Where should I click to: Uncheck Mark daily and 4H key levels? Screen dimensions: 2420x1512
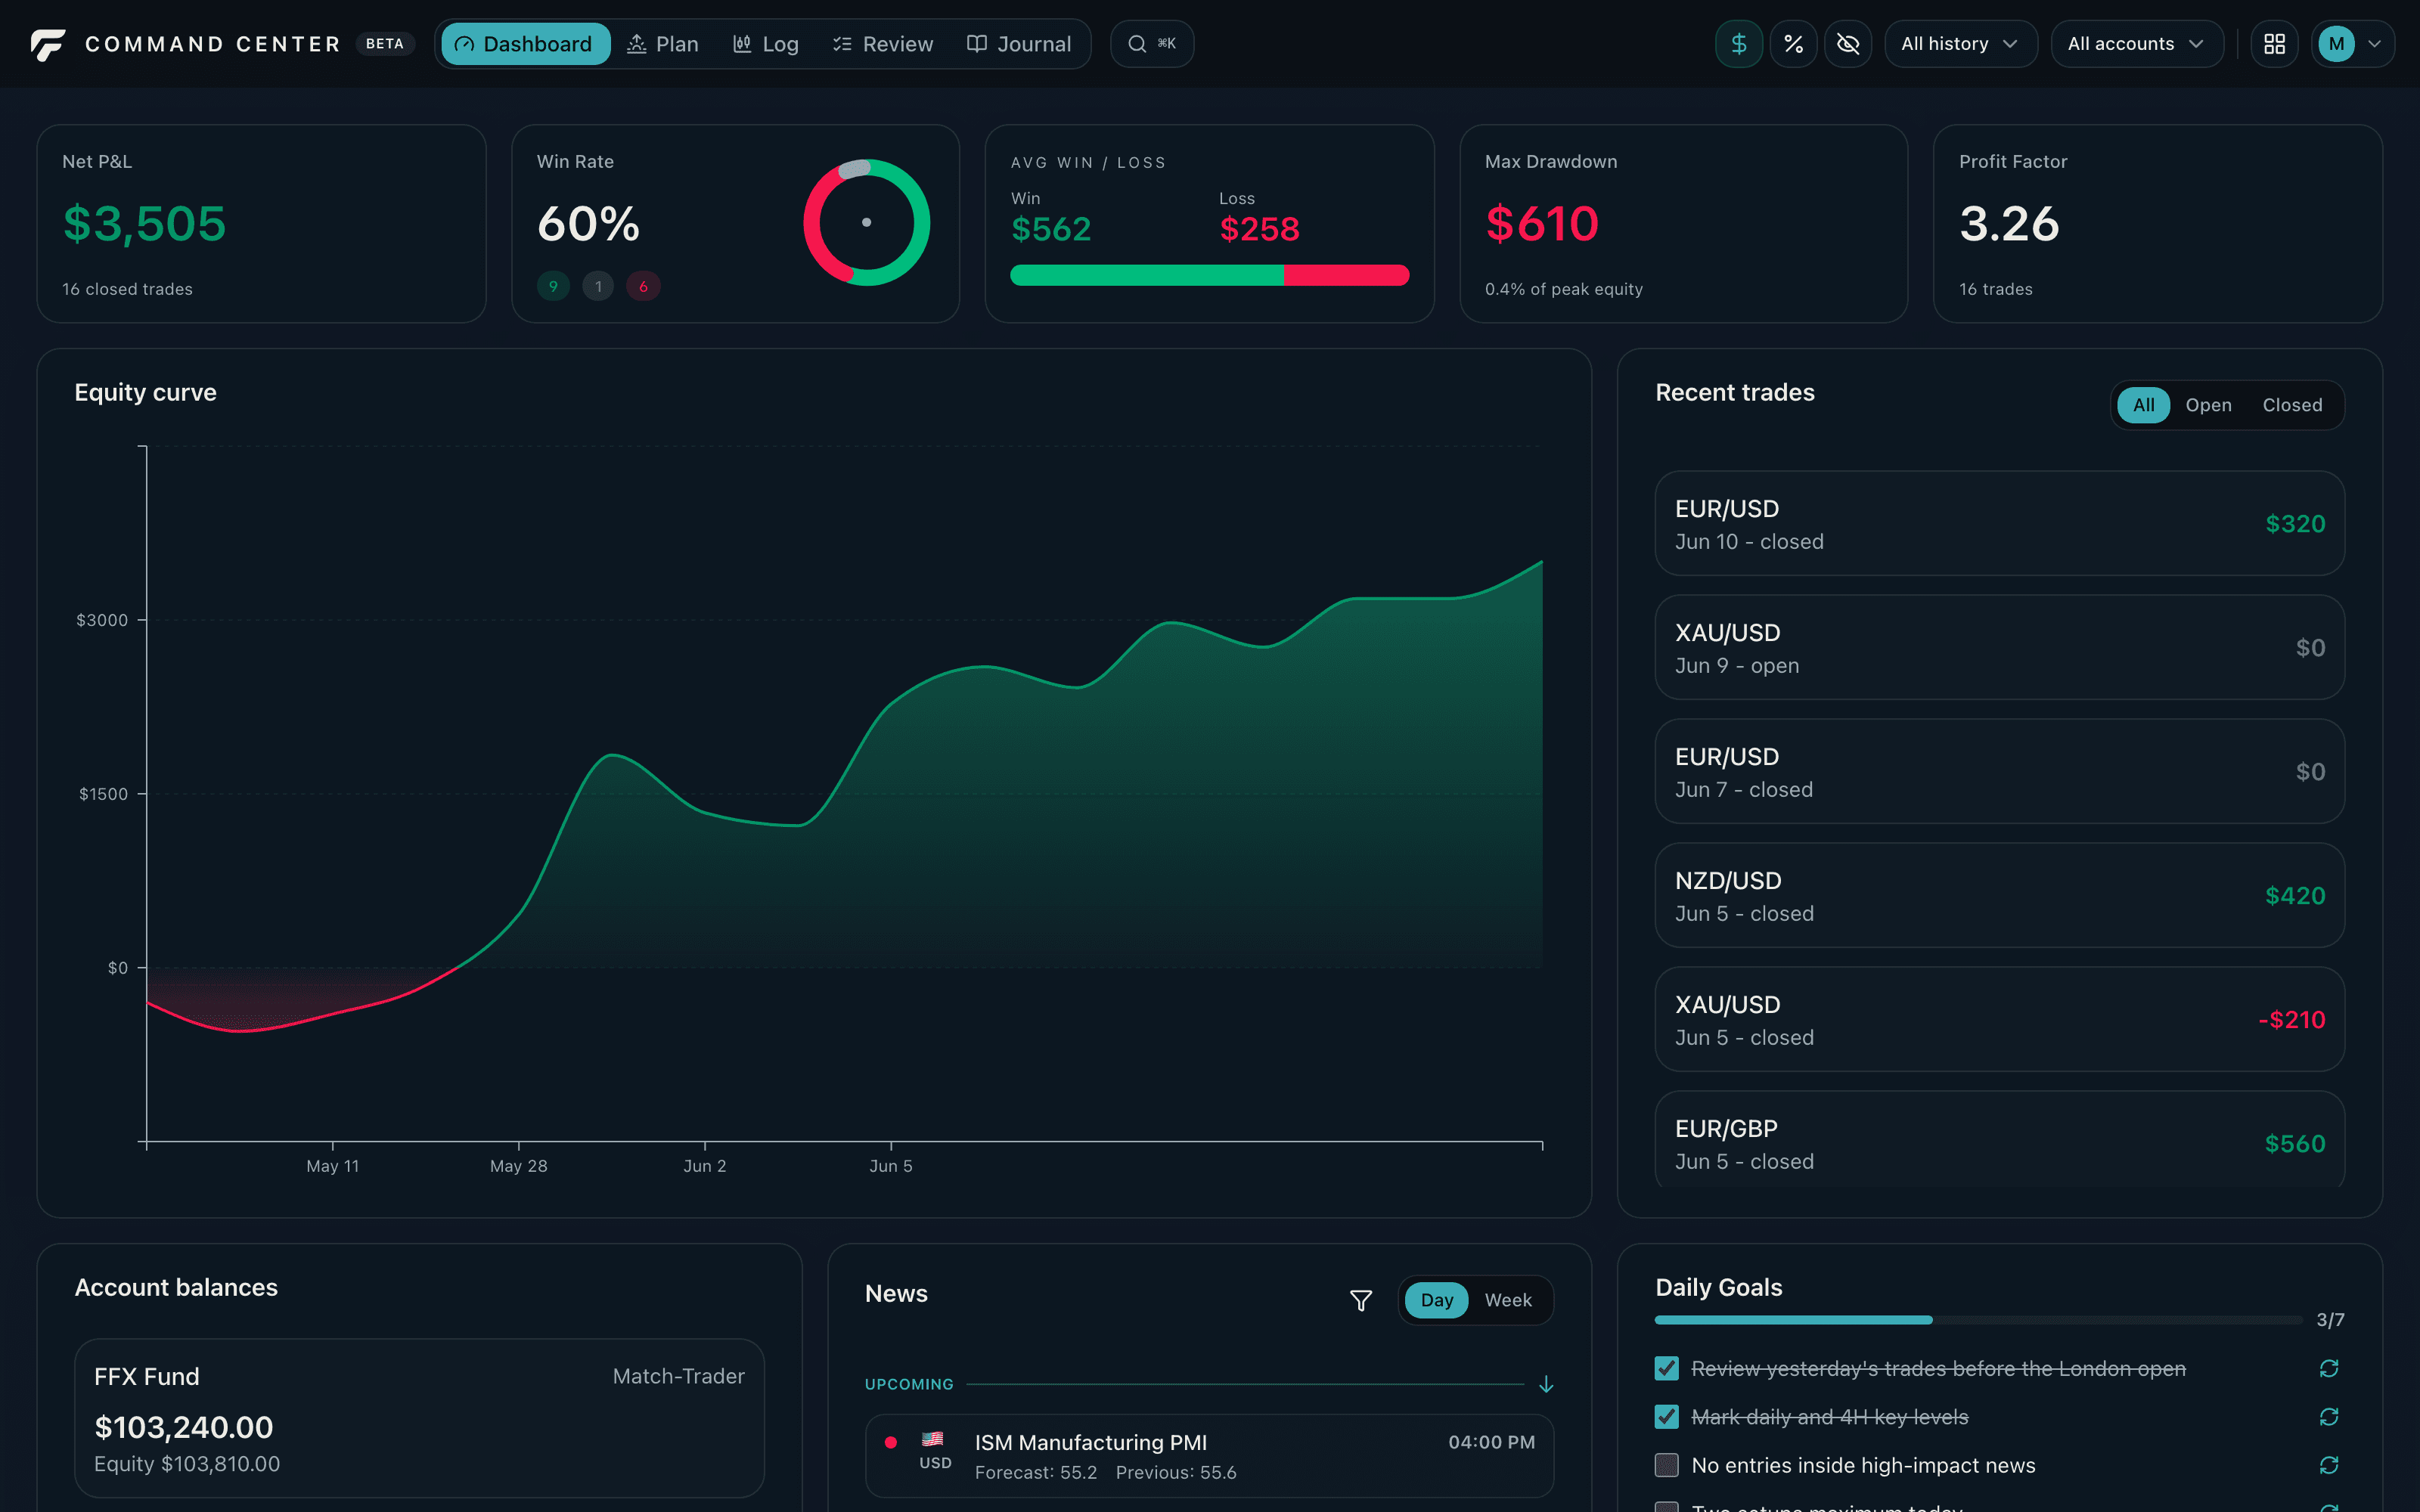coord(1666,1417)
